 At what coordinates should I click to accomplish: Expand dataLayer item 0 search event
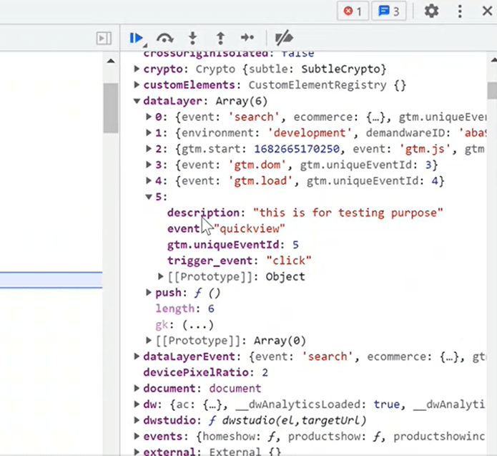point(149,117)
